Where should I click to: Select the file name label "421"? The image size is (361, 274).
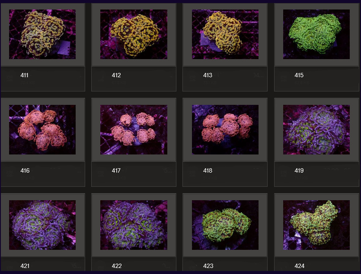(25, 266)
